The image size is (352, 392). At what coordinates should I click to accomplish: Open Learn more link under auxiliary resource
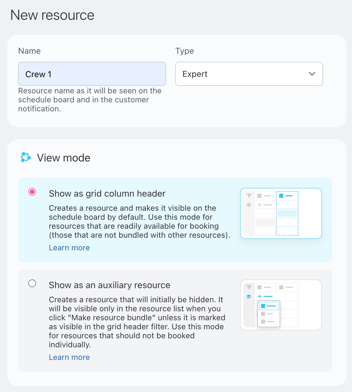point(69,357)
